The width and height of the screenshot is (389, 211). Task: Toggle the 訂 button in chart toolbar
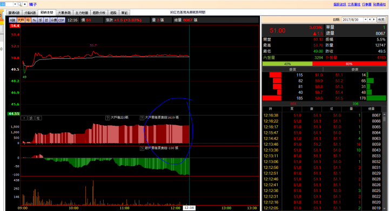pos(46,20)
